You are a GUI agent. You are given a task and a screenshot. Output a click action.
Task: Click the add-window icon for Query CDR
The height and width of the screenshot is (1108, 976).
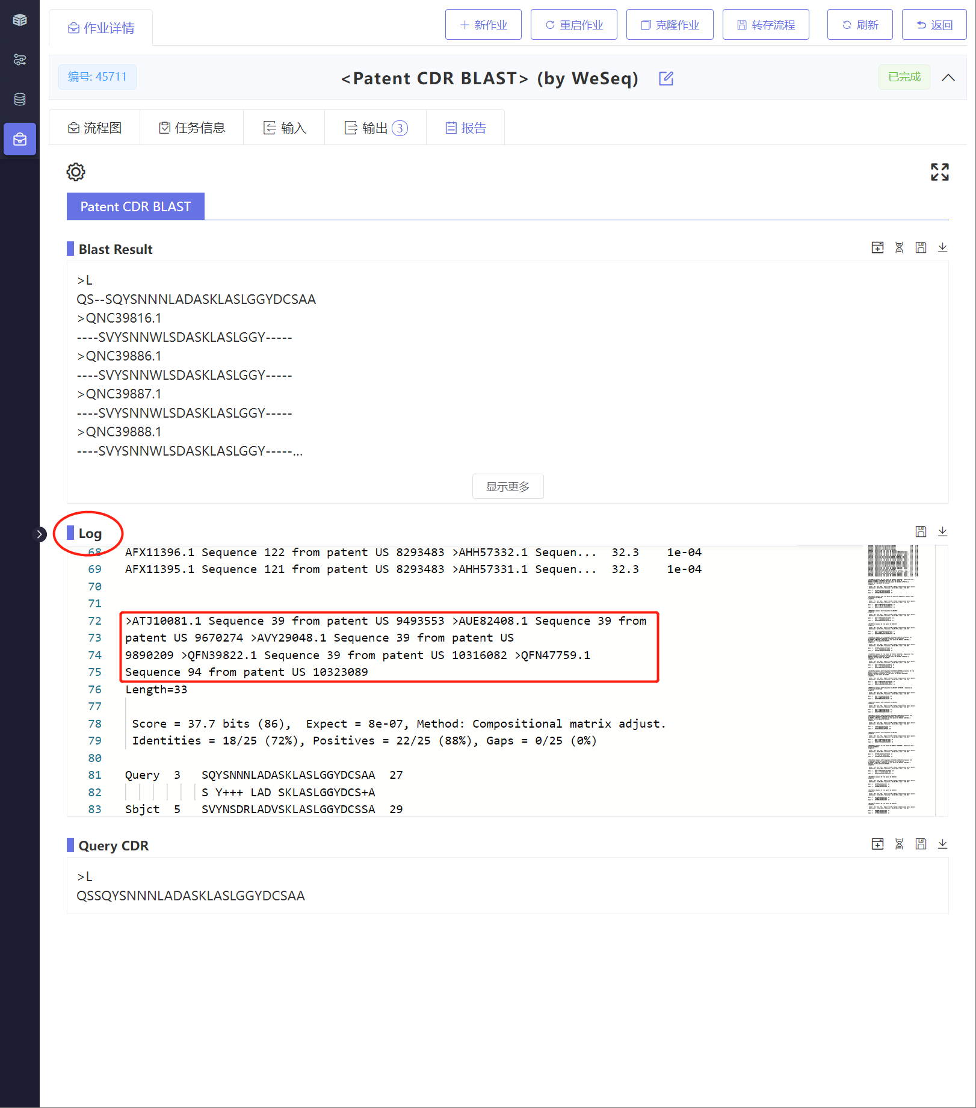(x=877, y=844)
